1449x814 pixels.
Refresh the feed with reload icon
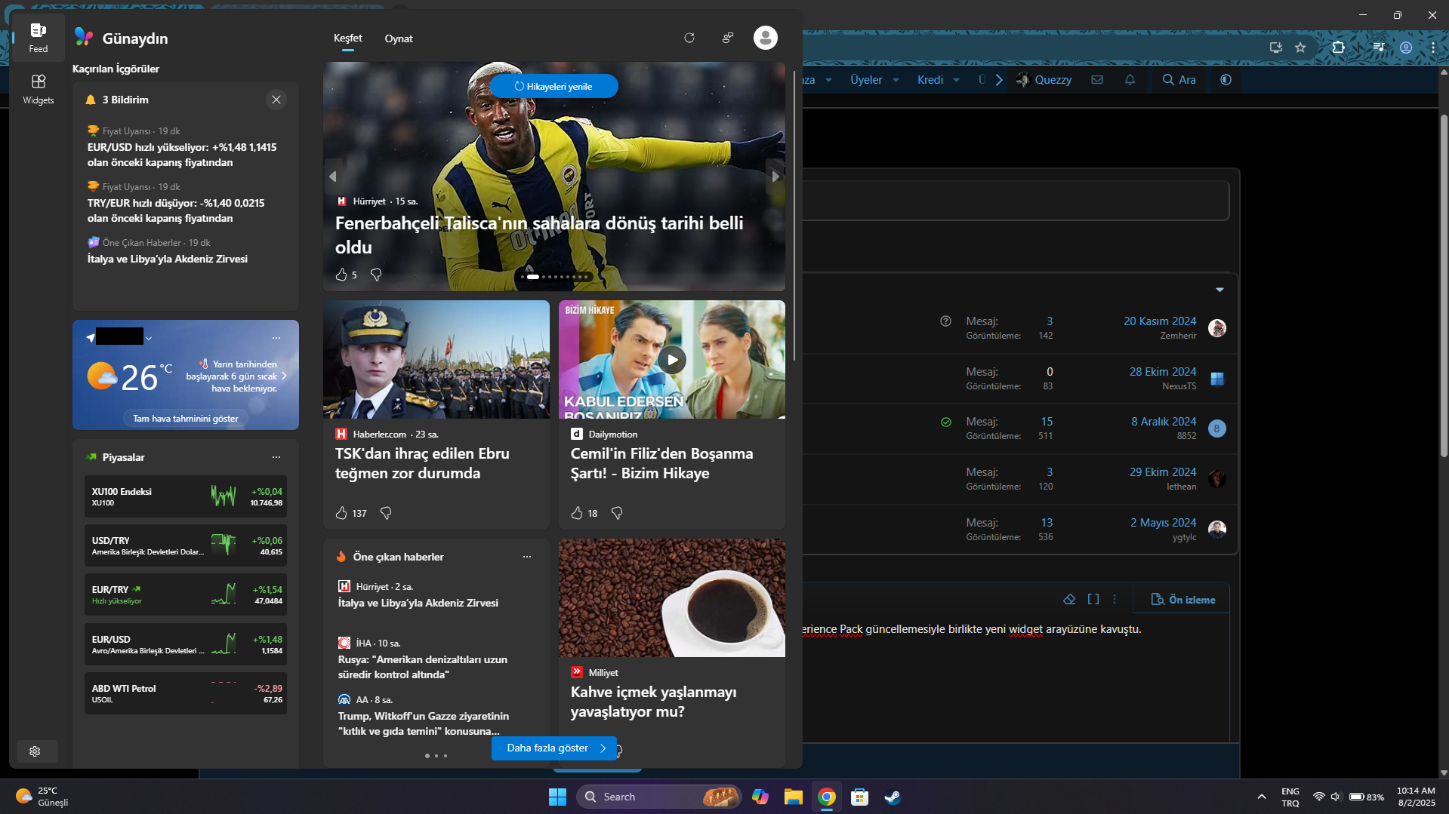689,38
